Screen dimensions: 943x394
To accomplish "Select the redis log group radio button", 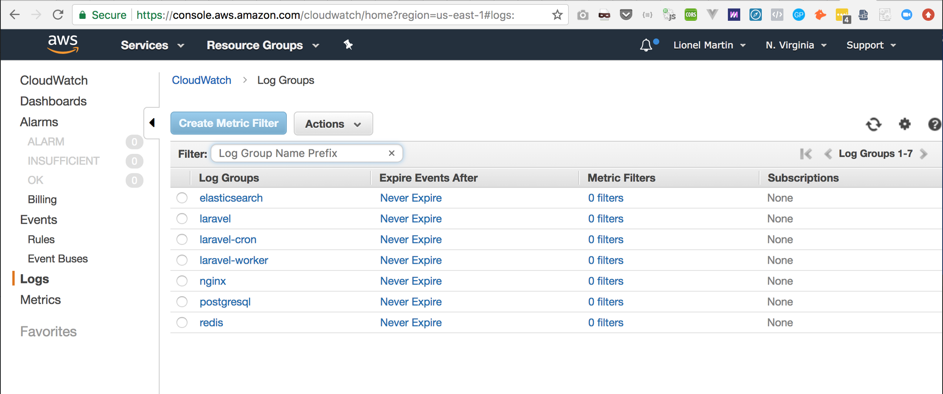I will [x=182, y=323].
